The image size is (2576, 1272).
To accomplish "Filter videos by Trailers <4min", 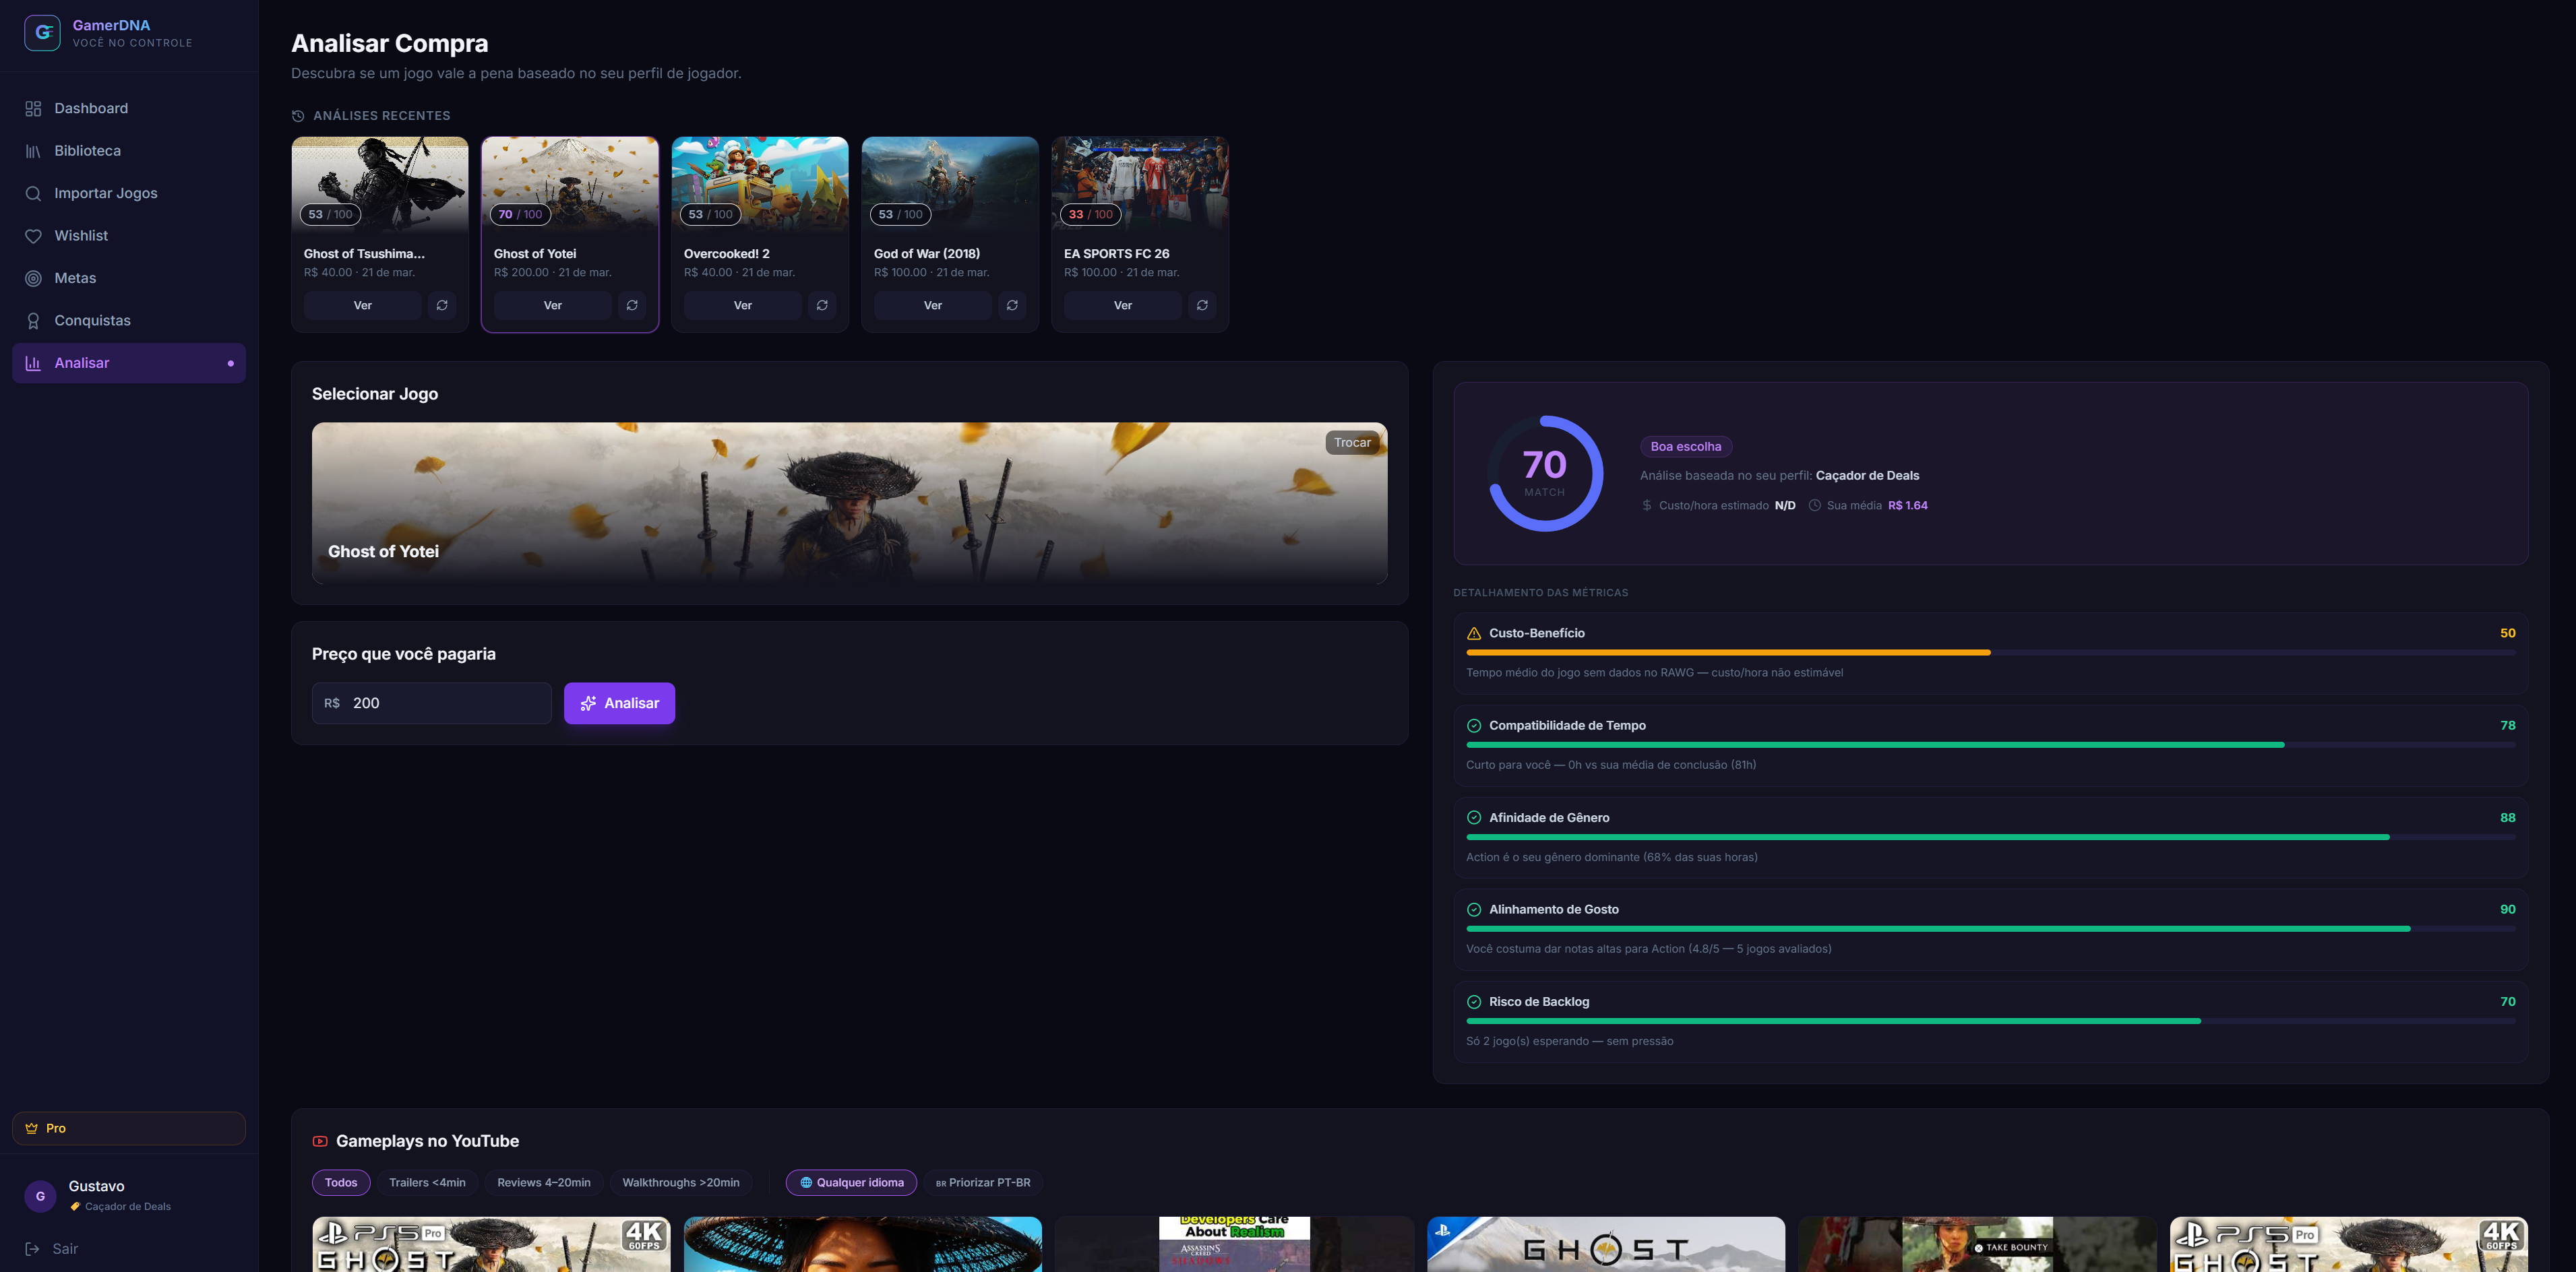I will 427,1182.
